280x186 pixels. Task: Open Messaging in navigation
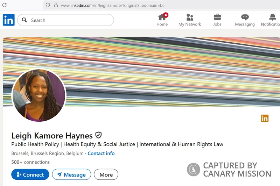pos(245,20)
